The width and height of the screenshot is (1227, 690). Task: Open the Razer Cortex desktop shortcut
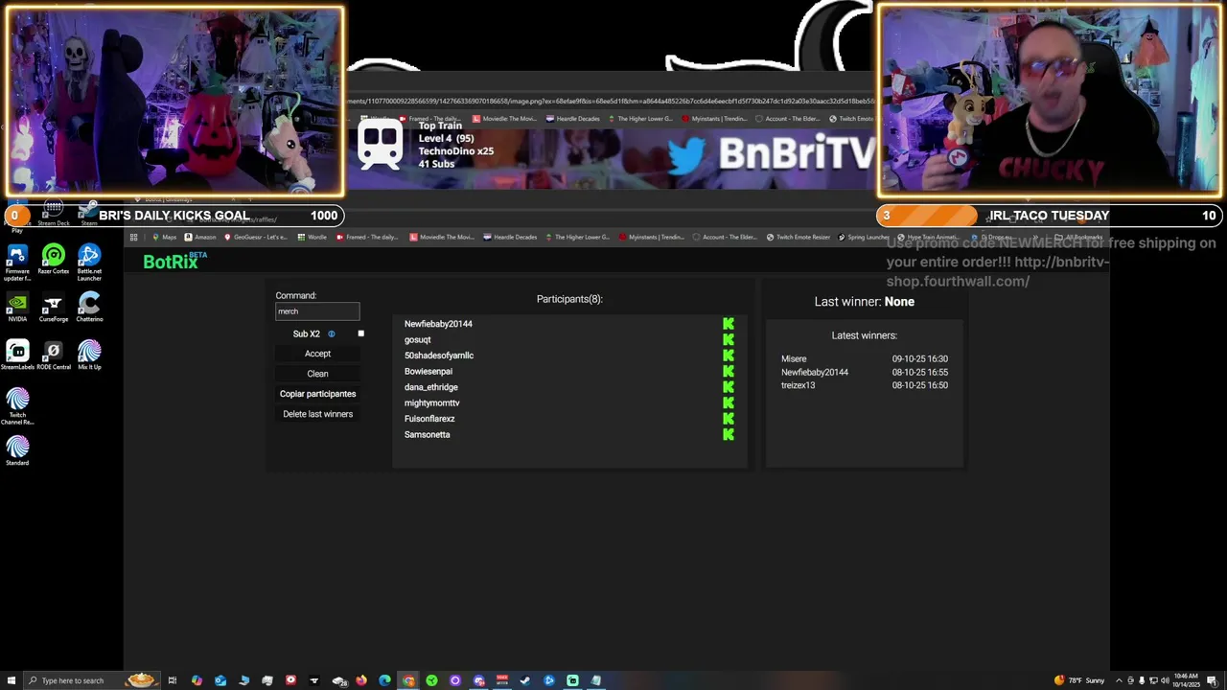pos(54,260)
